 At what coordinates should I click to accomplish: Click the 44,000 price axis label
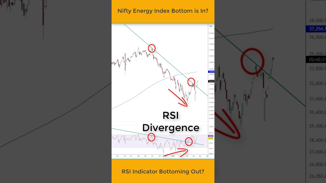[x=212, y=50]
